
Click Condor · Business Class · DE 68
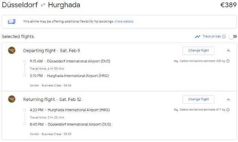click(x=50, y=86)
